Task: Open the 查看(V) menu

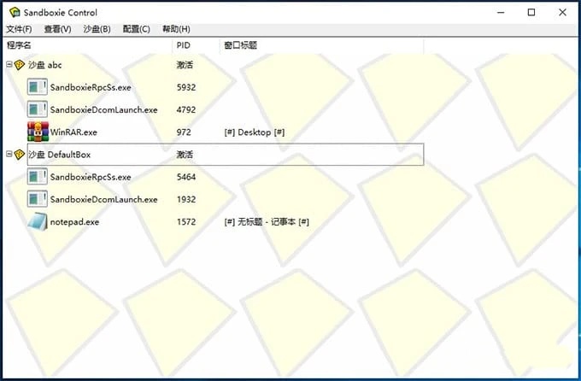Action: 58,29
